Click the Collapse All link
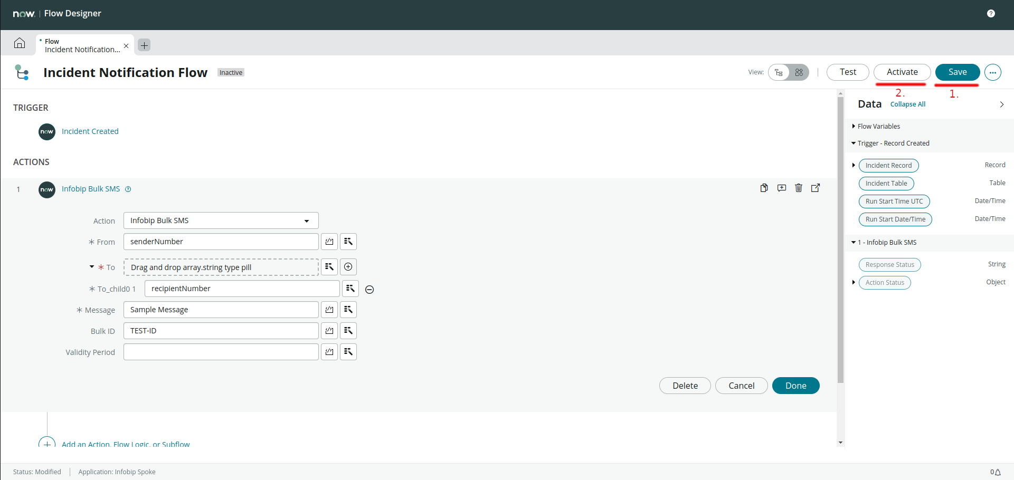The image size is (1014, 480). coord(908,104)
